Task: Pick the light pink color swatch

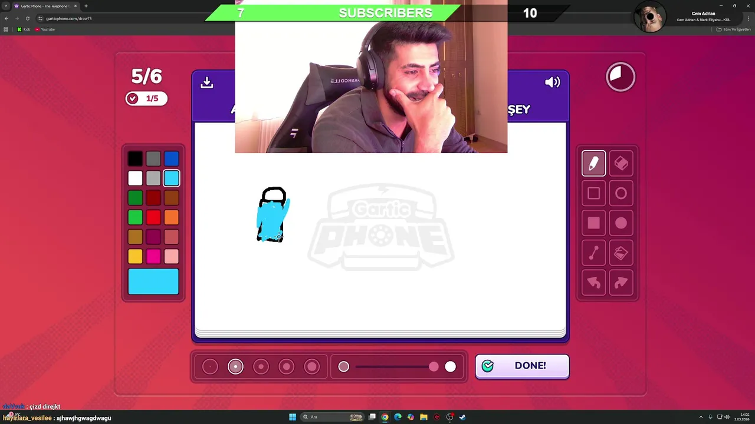Action: [x=172, y=256]
